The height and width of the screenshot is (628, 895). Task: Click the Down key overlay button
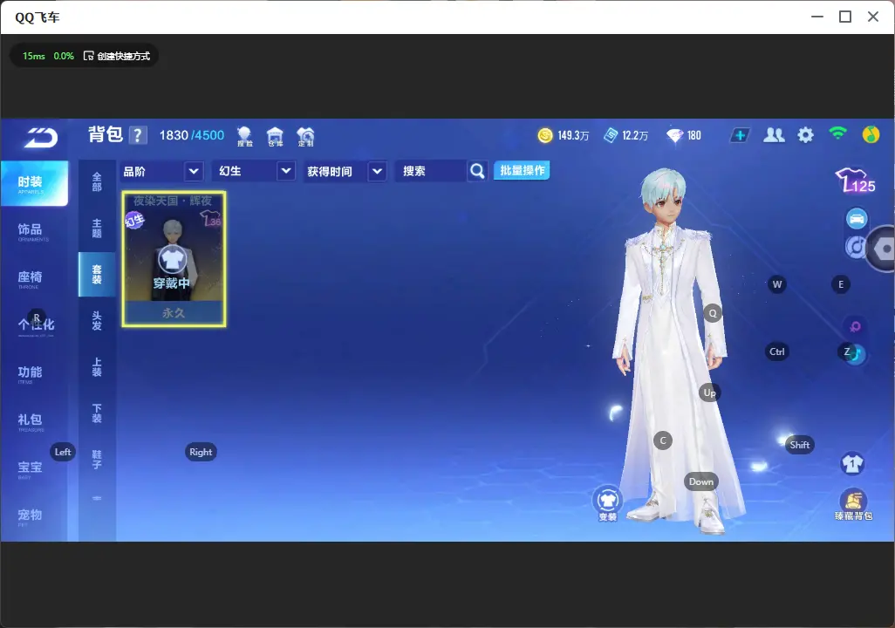pyautogui.click(x=701, y=481)
